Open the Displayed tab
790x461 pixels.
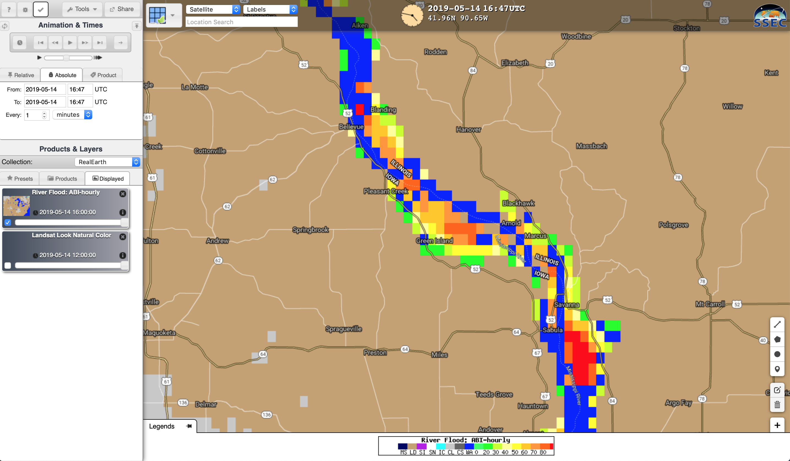click(108, 178)
